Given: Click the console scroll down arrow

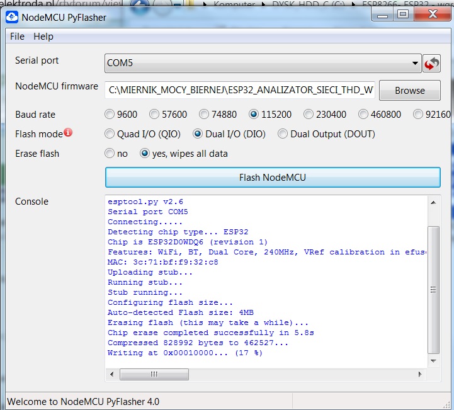Looking at the screenshot, I should pos(433,361).
